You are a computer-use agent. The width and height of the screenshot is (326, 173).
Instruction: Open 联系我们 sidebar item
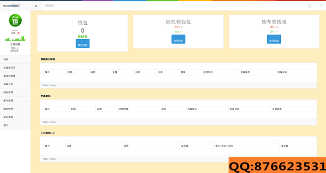tap(15, 117)
